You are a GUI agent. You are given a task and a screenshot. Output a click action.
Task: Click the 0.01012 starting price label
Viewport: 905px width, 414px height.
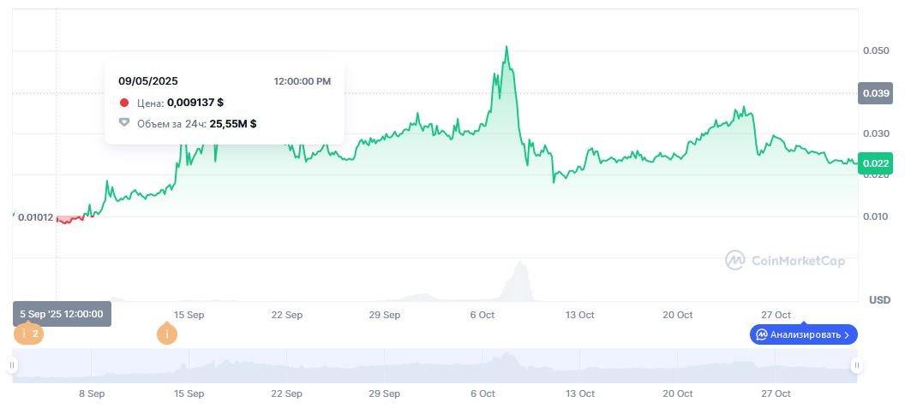35,216
